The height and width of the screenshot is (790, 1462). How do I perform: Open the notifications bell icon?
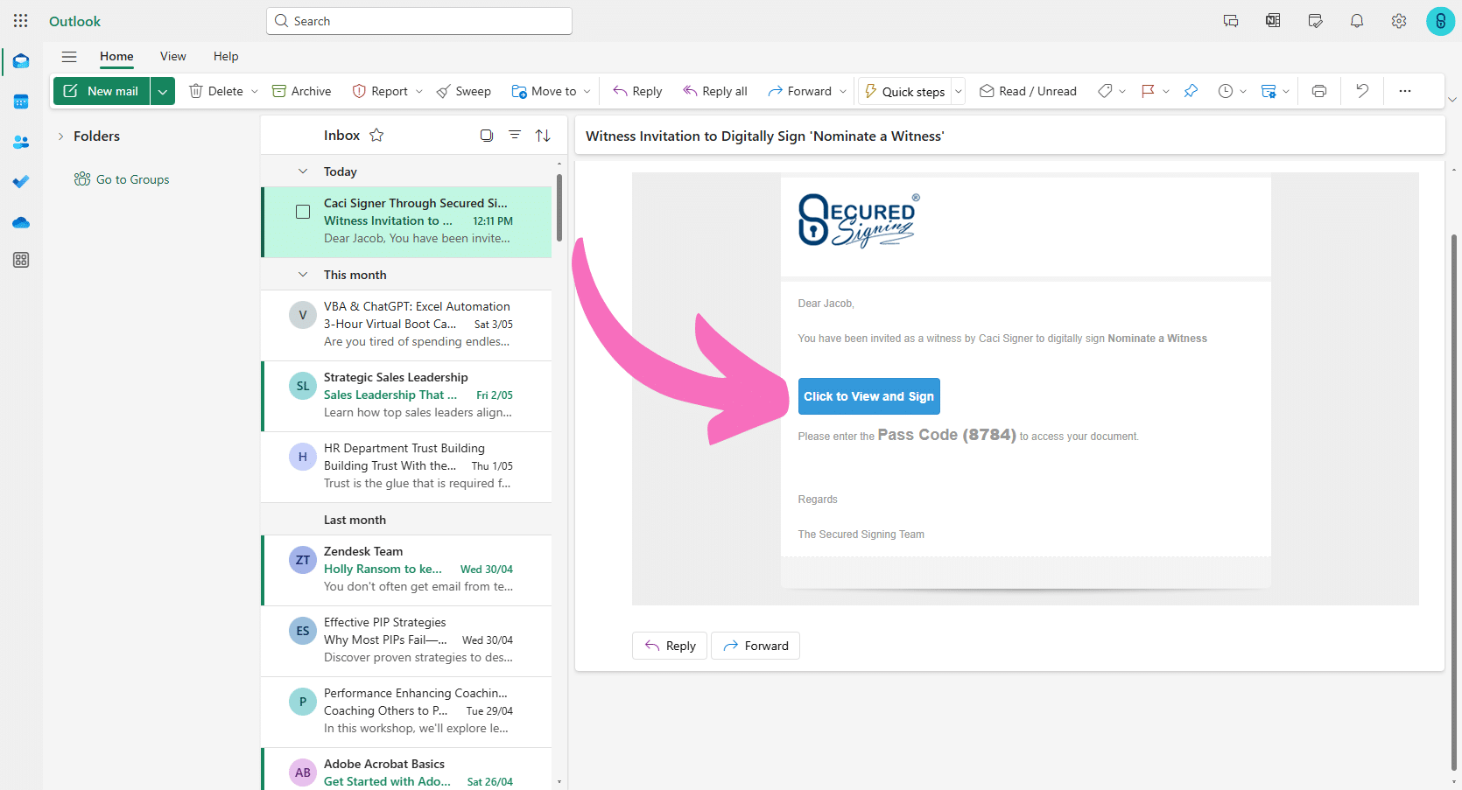tap(1356, 21)
